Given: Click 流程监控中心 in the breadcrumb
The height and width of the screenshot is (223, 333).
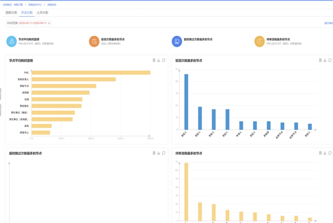Looking at the screenshot, I should click(35, 5).
